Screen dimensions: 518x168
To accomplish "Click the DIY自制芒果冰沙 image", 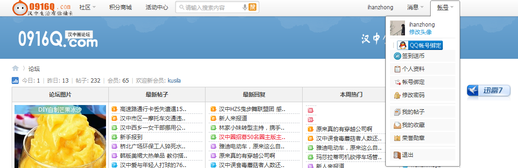I will [x=60, y=137].
